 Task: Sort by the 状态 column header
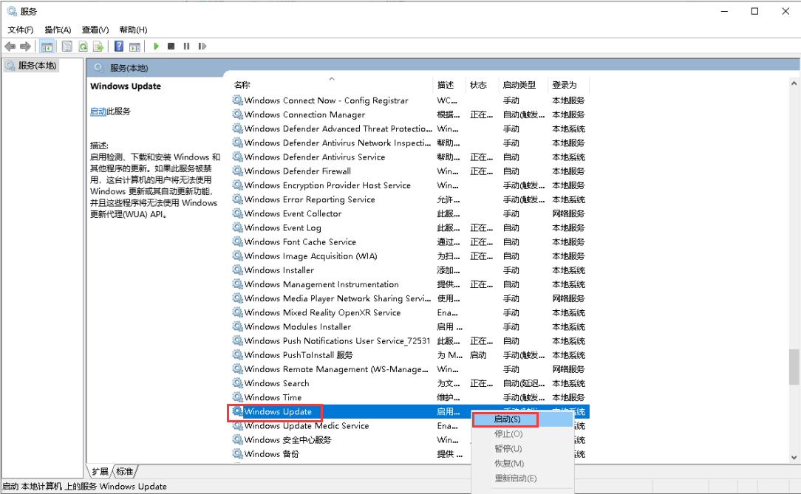click(483, 85)
